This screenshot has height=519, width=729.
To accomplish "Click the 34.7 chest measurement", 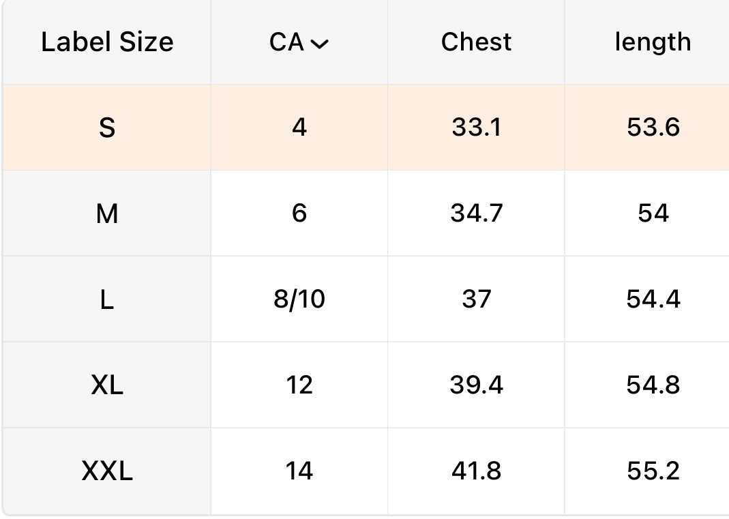I will click(476, 214).
